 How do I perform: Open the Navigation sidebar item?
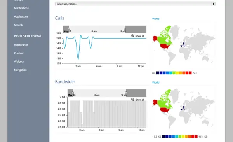[20, 70]
